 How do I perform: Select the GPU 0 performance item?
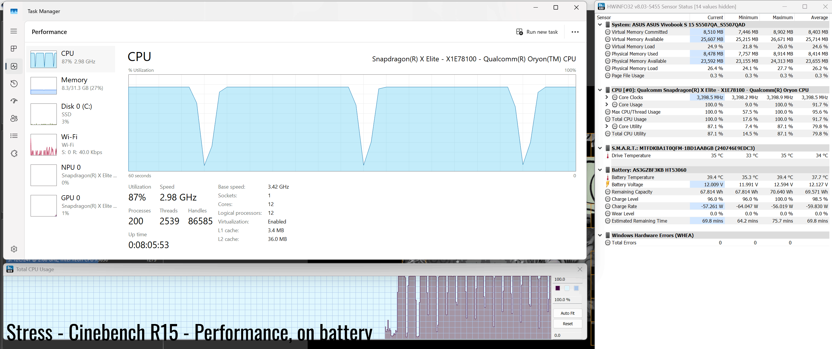point(71,206)
